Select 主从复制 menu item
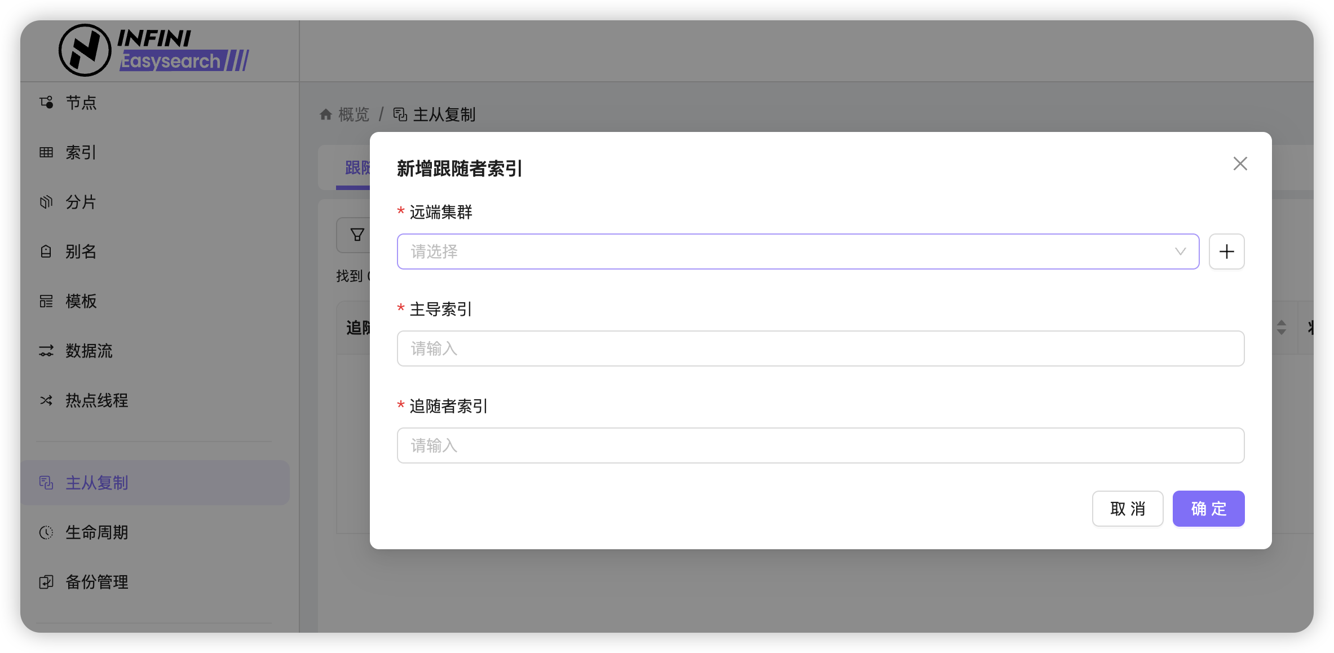Image resolution: width=1334 pixels, height=653 pixels. [x=154, y=483]
